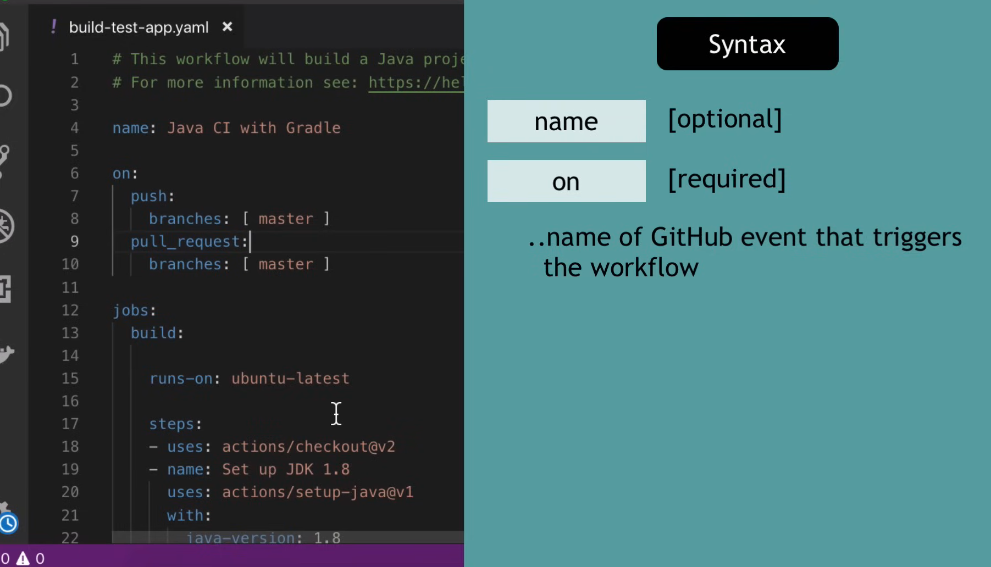Click the 'name' syntax box
This screenshot has width=991, height=567.
pyautogui.click(x=566, y=121)
